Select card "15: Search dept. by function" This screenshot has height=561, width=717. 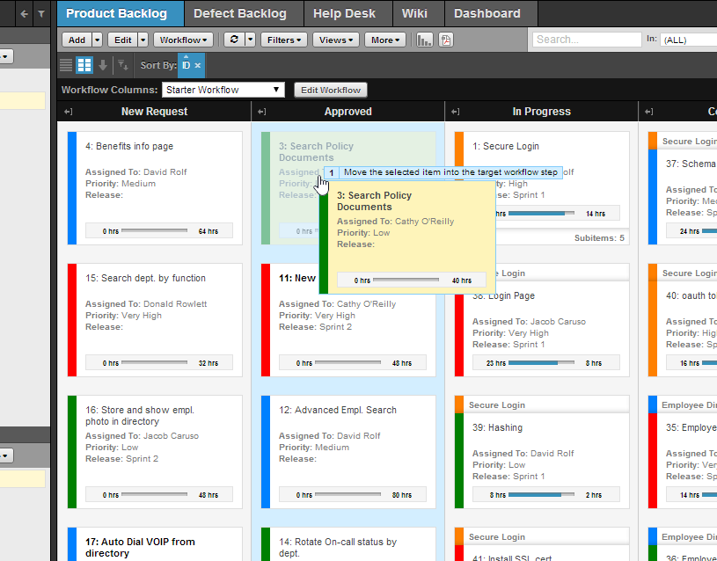[155, 320]
